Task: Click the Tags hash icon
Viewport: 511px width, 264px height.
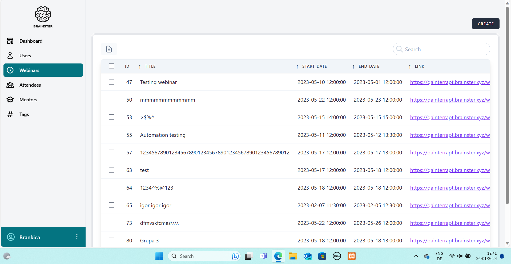Action: coord(10,114)
